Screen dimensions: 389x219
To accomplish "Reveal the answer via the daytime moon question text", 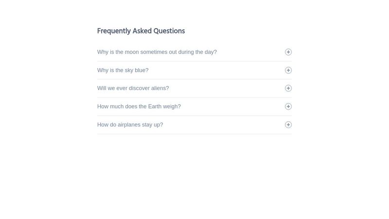I will pos(157,52).
